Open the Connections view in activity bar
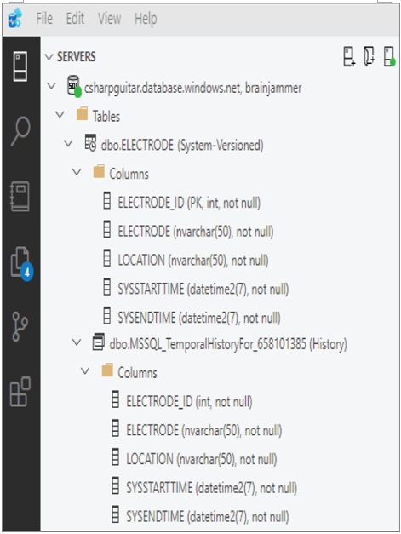The image size is (401, 534). [20, 66]
